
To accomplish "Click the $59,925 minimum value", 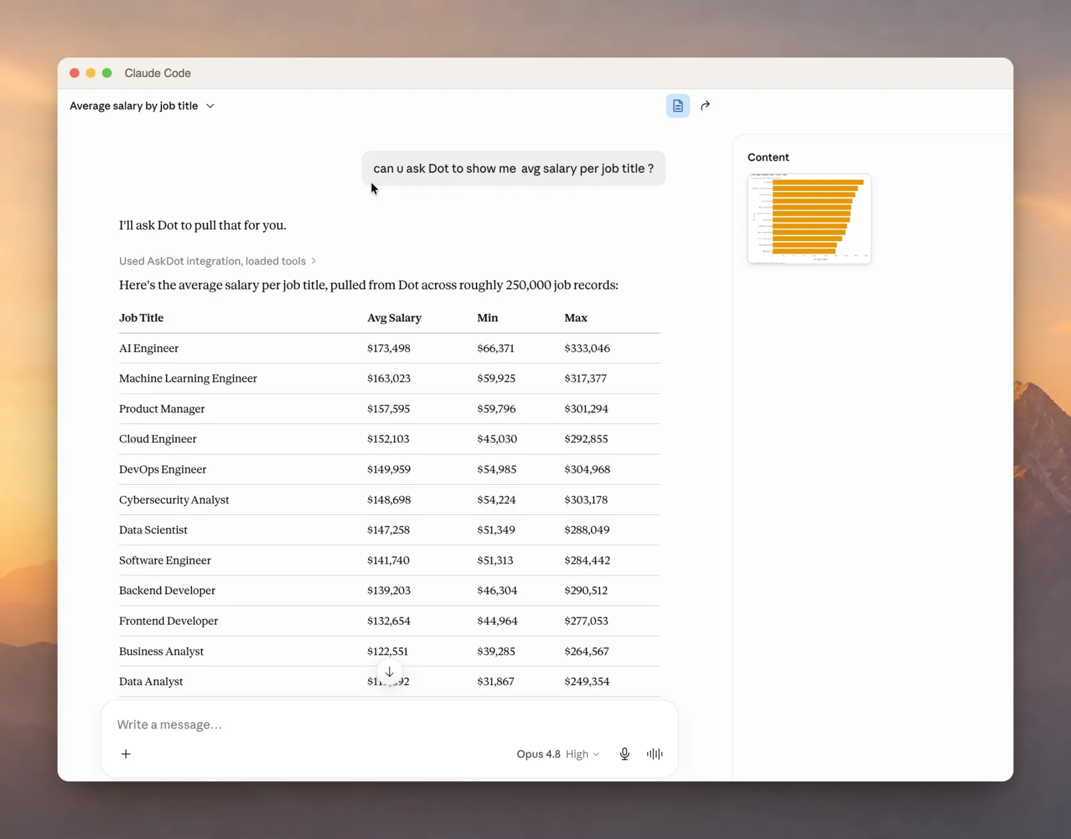I will point(496,378).
